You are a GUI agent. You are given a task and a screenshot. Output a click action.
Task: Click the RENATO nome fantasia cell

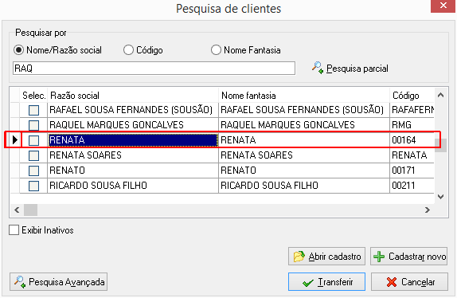tap(304, 171)
